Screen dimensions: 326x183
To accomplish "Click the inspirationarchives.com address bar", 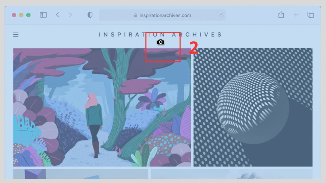I will coord(162,15).
